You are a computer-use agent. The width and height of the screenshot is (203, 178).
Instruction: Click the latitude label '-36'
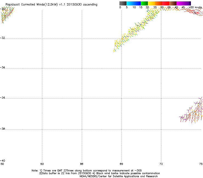(x=2, y=97)
